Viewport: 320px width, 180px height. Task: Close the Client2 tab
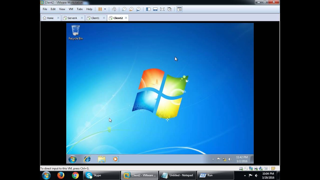tap(126, 18)
